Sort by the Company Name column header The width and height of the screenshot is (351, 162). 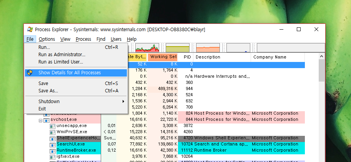pyautogui.click(x=278, y=57)
